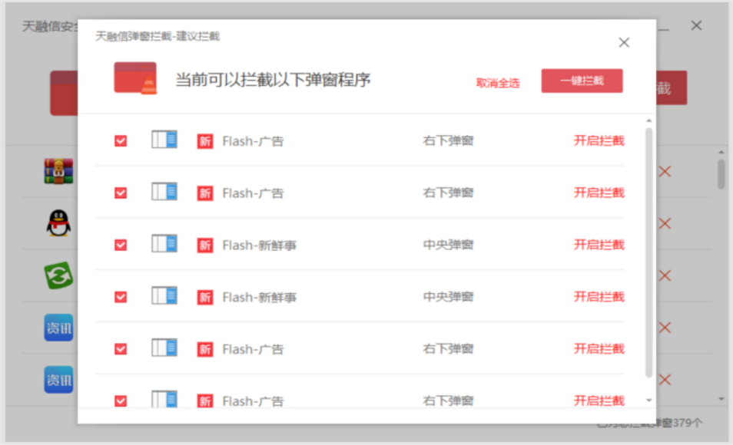Screen dimensions: 733x445
Task: Click the red barrier icon in dialog header
Action: (x=135, y=79)
